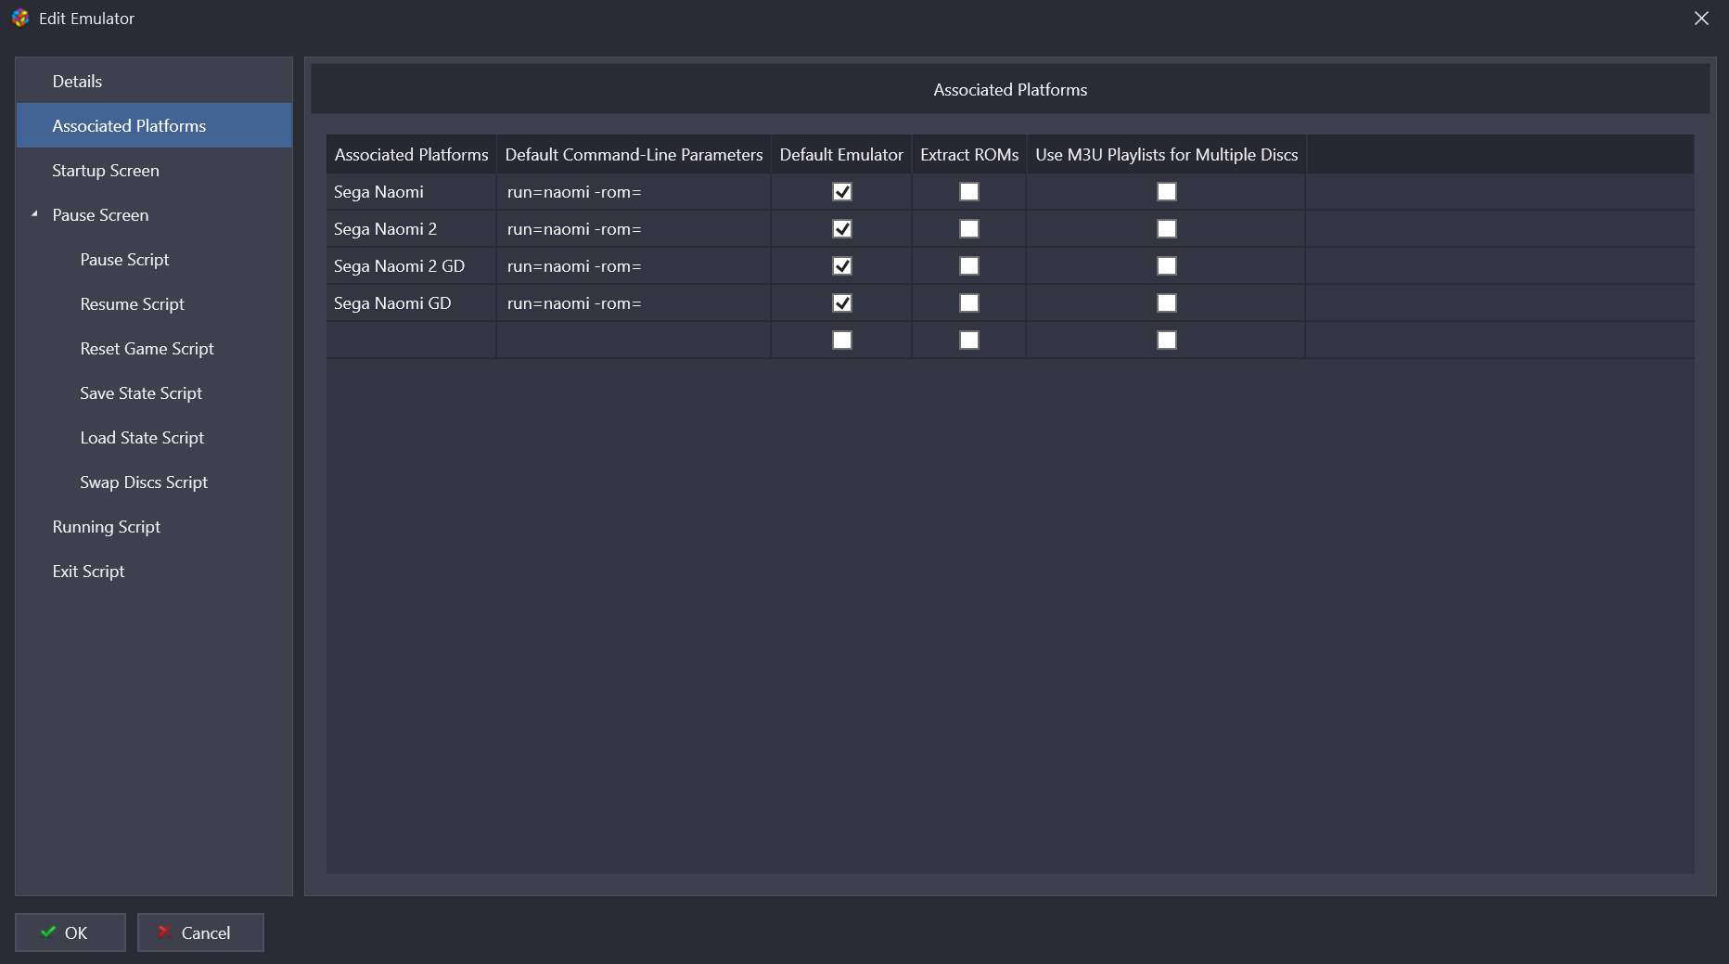This screenshot has width=1729, height=964.
Task: Uncheck Default Emulator for Sega Naomi 2
Action: pyautogui.click(x=842, y=228)
